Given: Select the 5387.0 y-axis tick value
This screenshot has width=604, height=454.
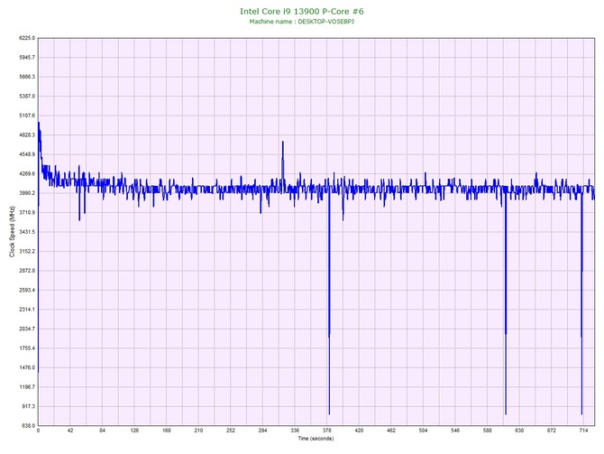Looking at the screenshot, I should 27,96.
